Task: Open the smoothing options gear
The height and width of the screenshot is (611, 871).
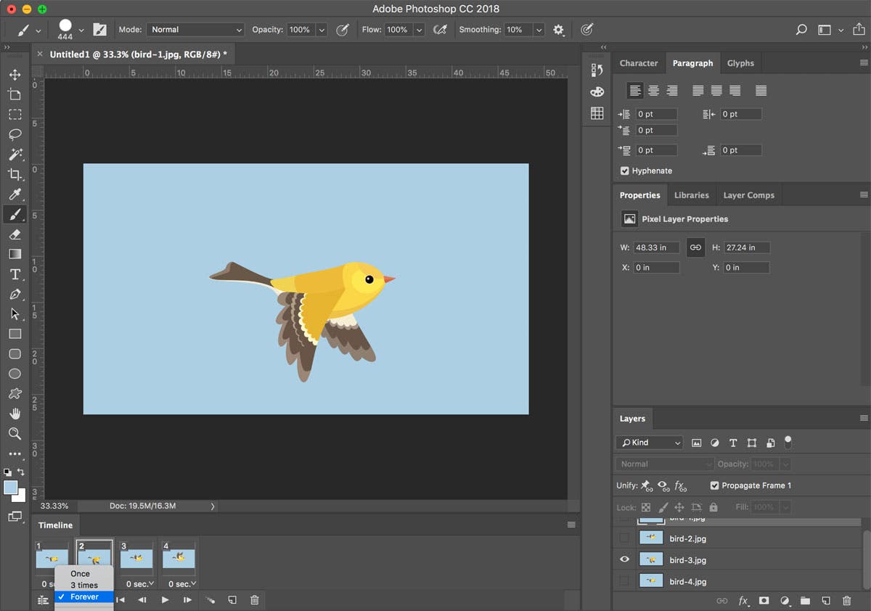Action: pyautogui.click(x=558, y=30)
